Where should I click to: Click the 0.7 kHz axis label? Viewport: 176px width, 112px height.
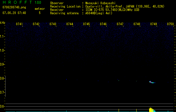click(2, 92)
